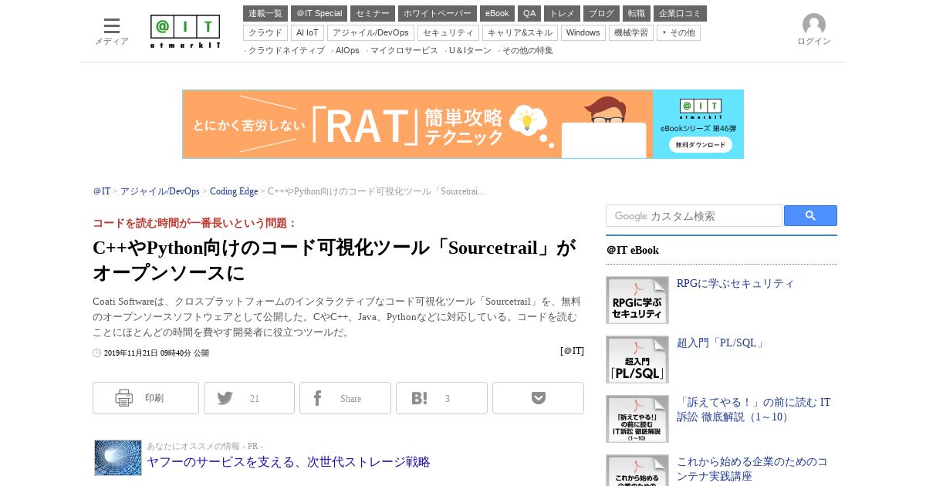Click the printer 印刷 button
Screen dimensions: 926x486
[x=146, y=398]
